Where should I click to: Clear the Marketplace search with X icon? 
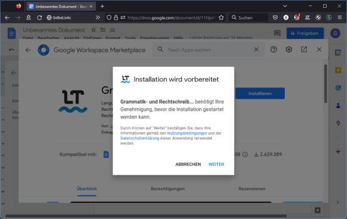point(256,50)
